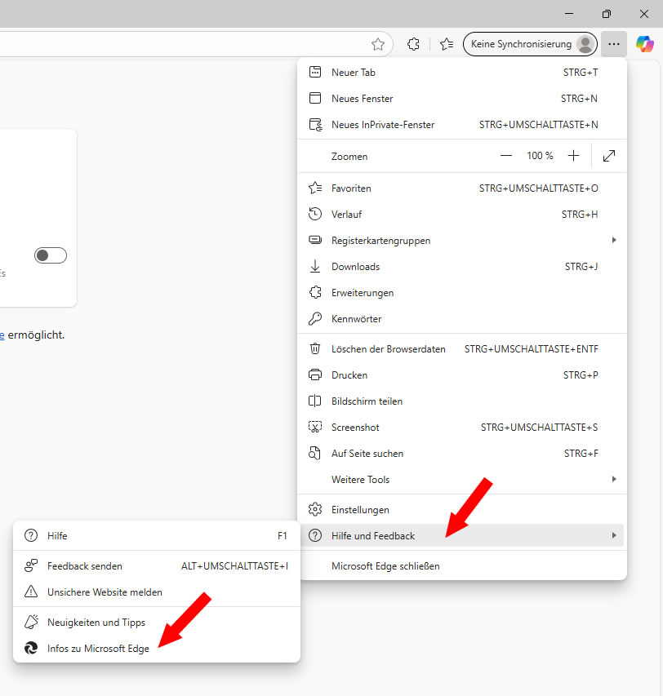
Task: Decrease zoom with the minus button
Action: (505, 156)
